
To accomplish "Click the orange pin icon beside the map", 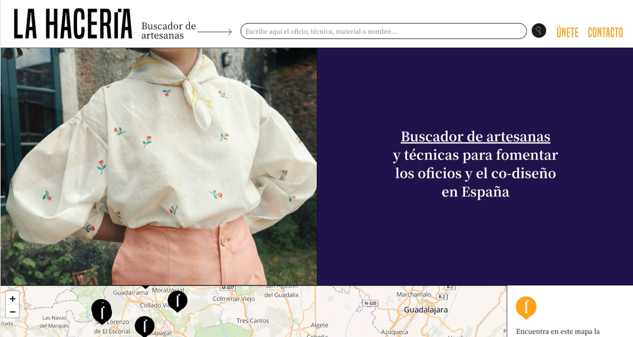I will pos(526,308).
